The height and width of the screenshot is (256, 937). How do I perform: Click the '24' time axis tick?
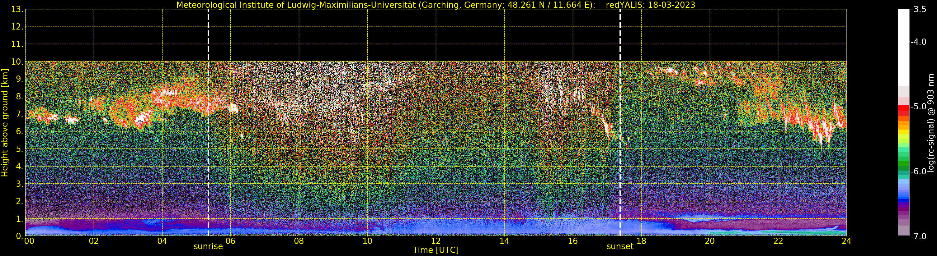click(846, 241)
